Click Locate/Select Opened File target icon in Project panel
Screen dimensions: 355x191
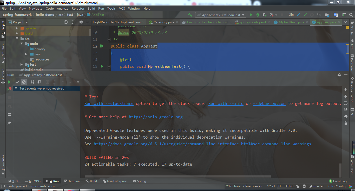[x=66, y=22]
